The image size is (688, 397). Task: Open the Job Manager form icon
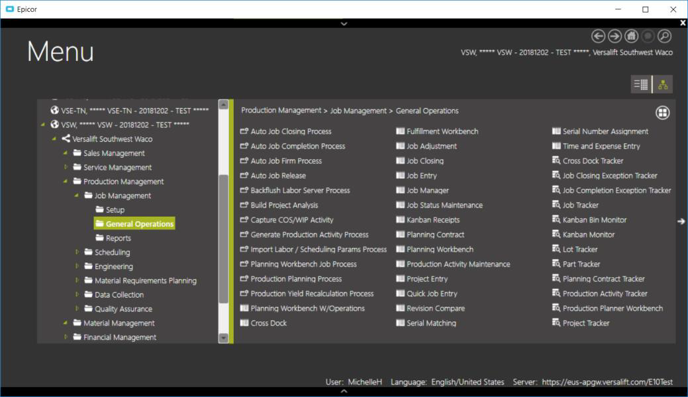(x=400, y=190)
